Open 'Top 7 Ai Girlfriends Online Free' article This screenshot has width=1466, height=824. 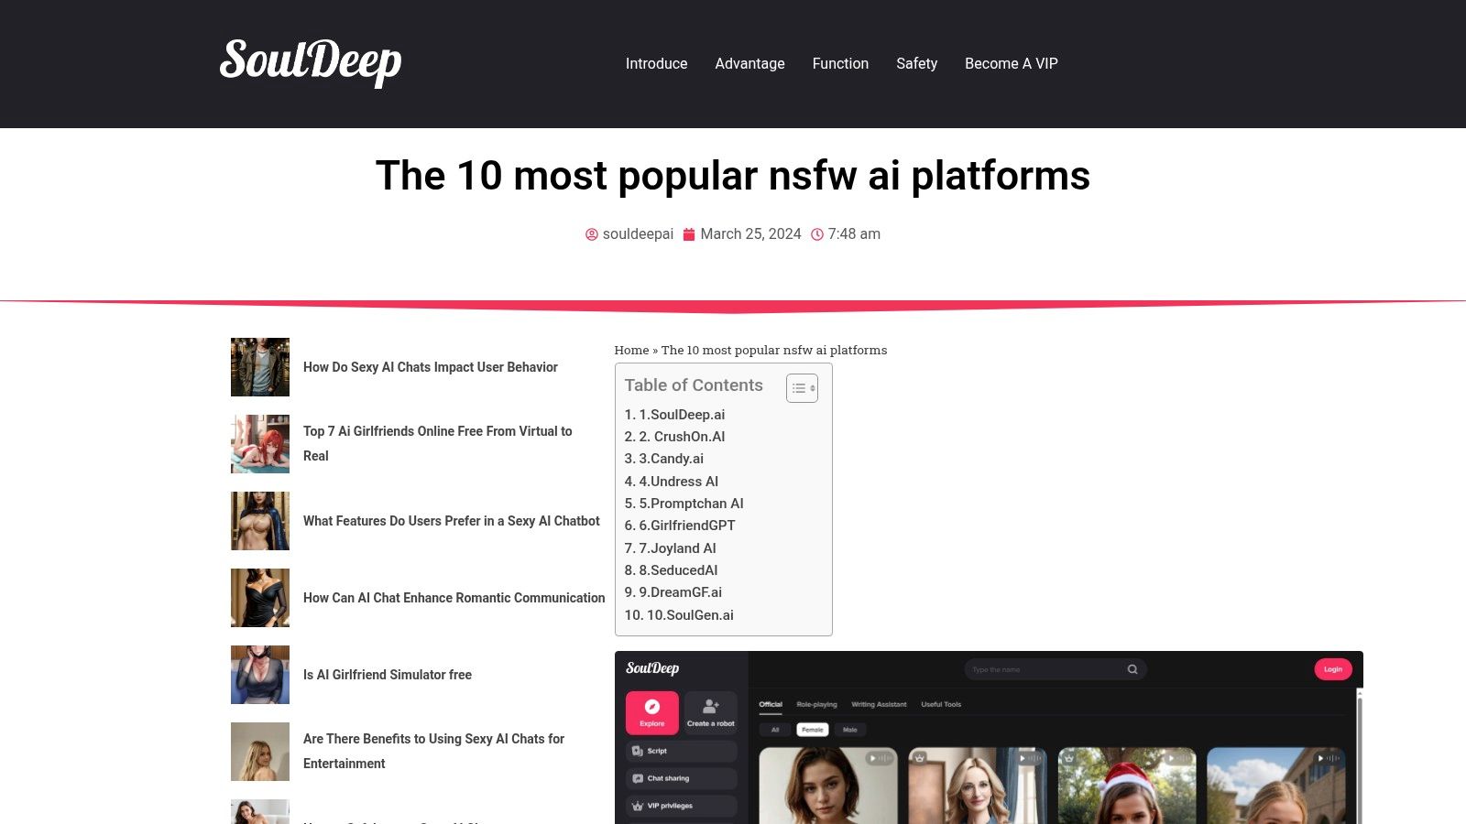click(x=438, y=443)
